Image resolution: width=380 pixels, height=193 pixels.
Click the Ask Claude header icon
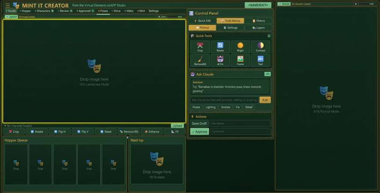pyautogui.click(x=193, y=75)
